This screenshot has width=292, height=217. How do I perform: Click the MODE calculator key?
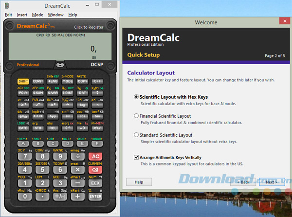pos(68,81)
